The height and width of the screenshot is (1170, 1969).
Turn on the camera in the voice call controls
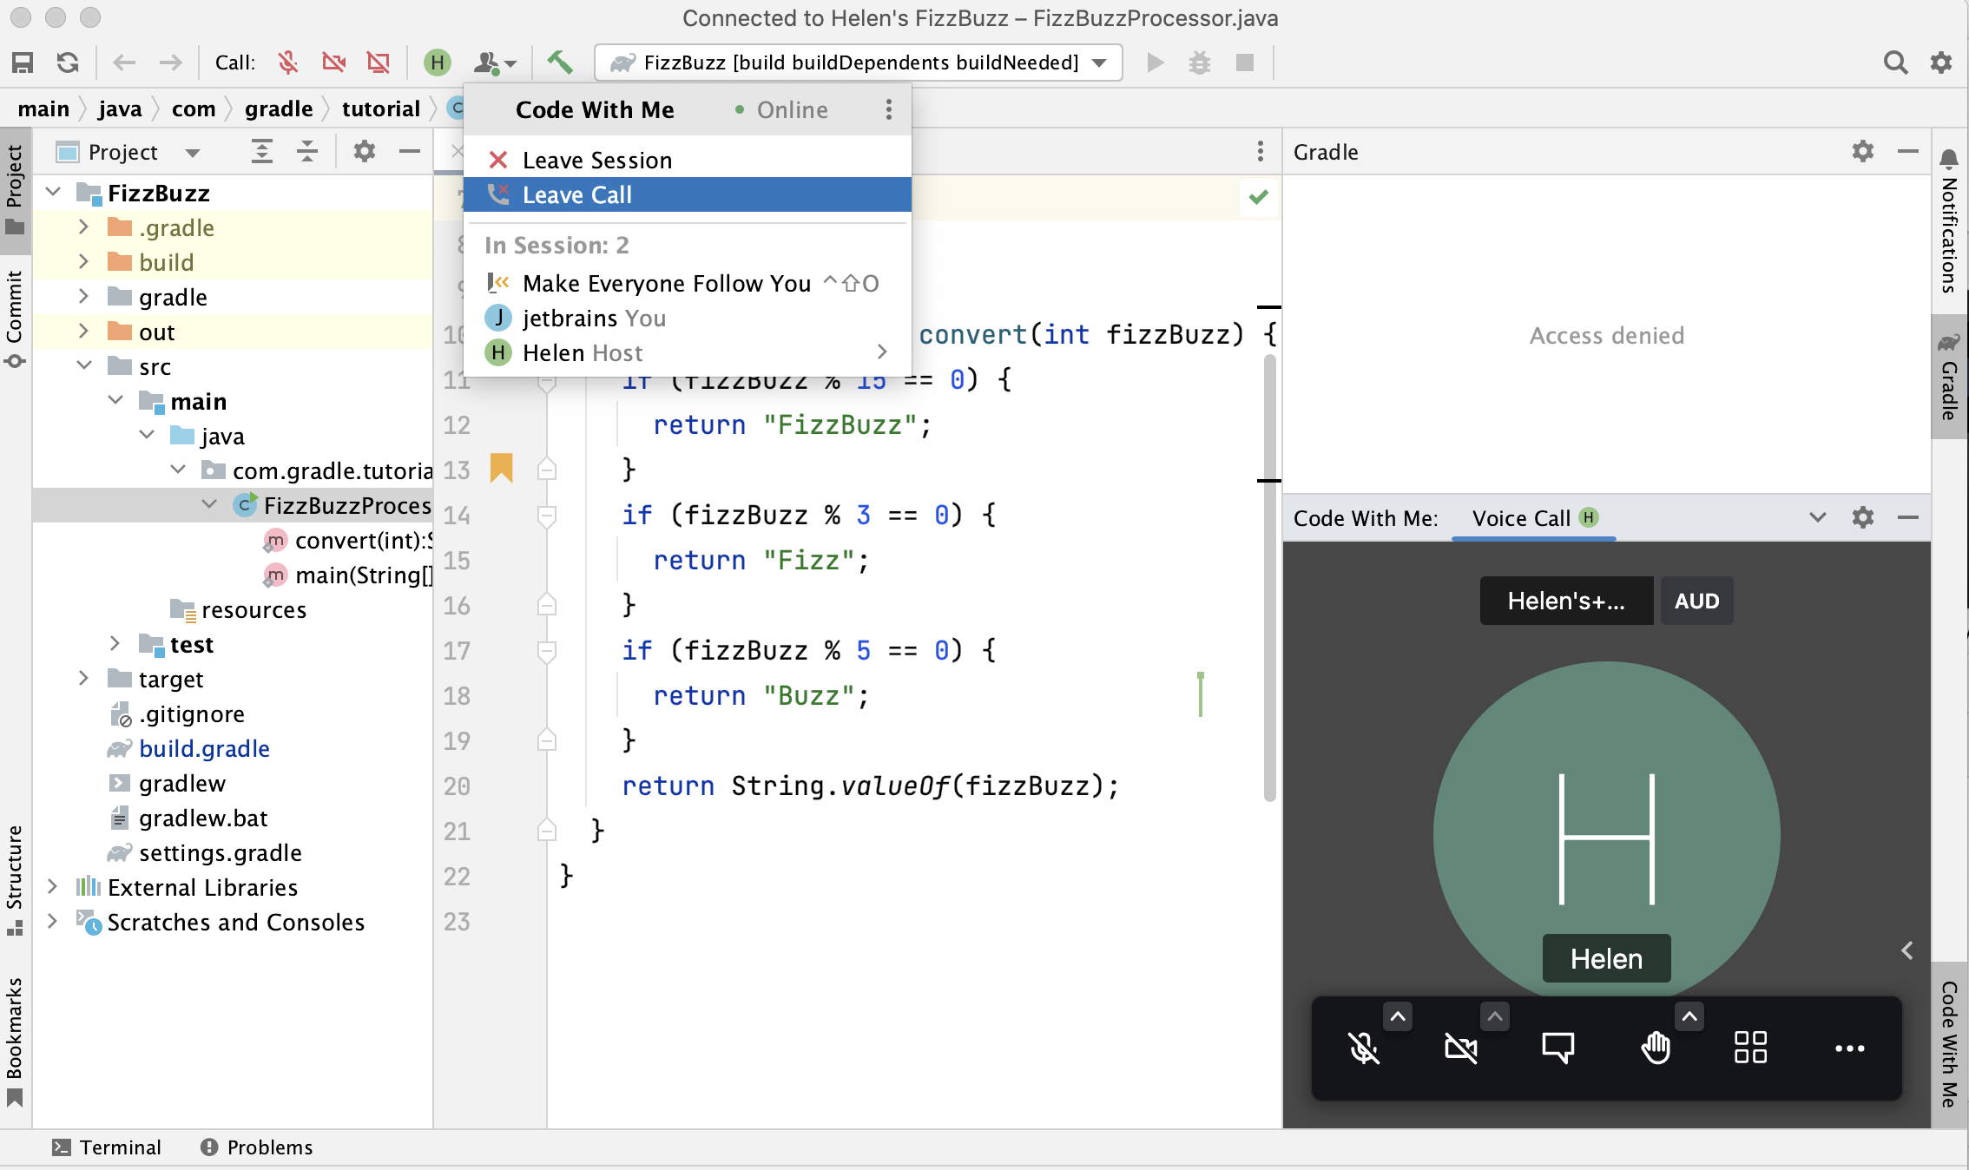pyautogui.click(x=1461, y=1048)
